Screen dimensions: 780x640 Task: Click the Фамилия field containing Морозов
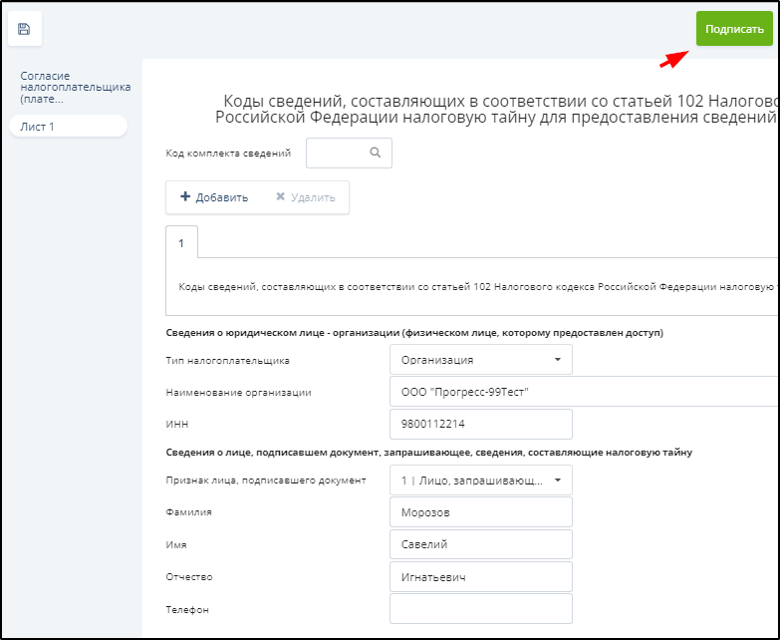[480, 512]
